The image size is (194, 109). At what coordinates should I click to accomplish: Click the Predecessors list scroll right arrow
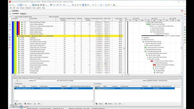tap(92, 101)
